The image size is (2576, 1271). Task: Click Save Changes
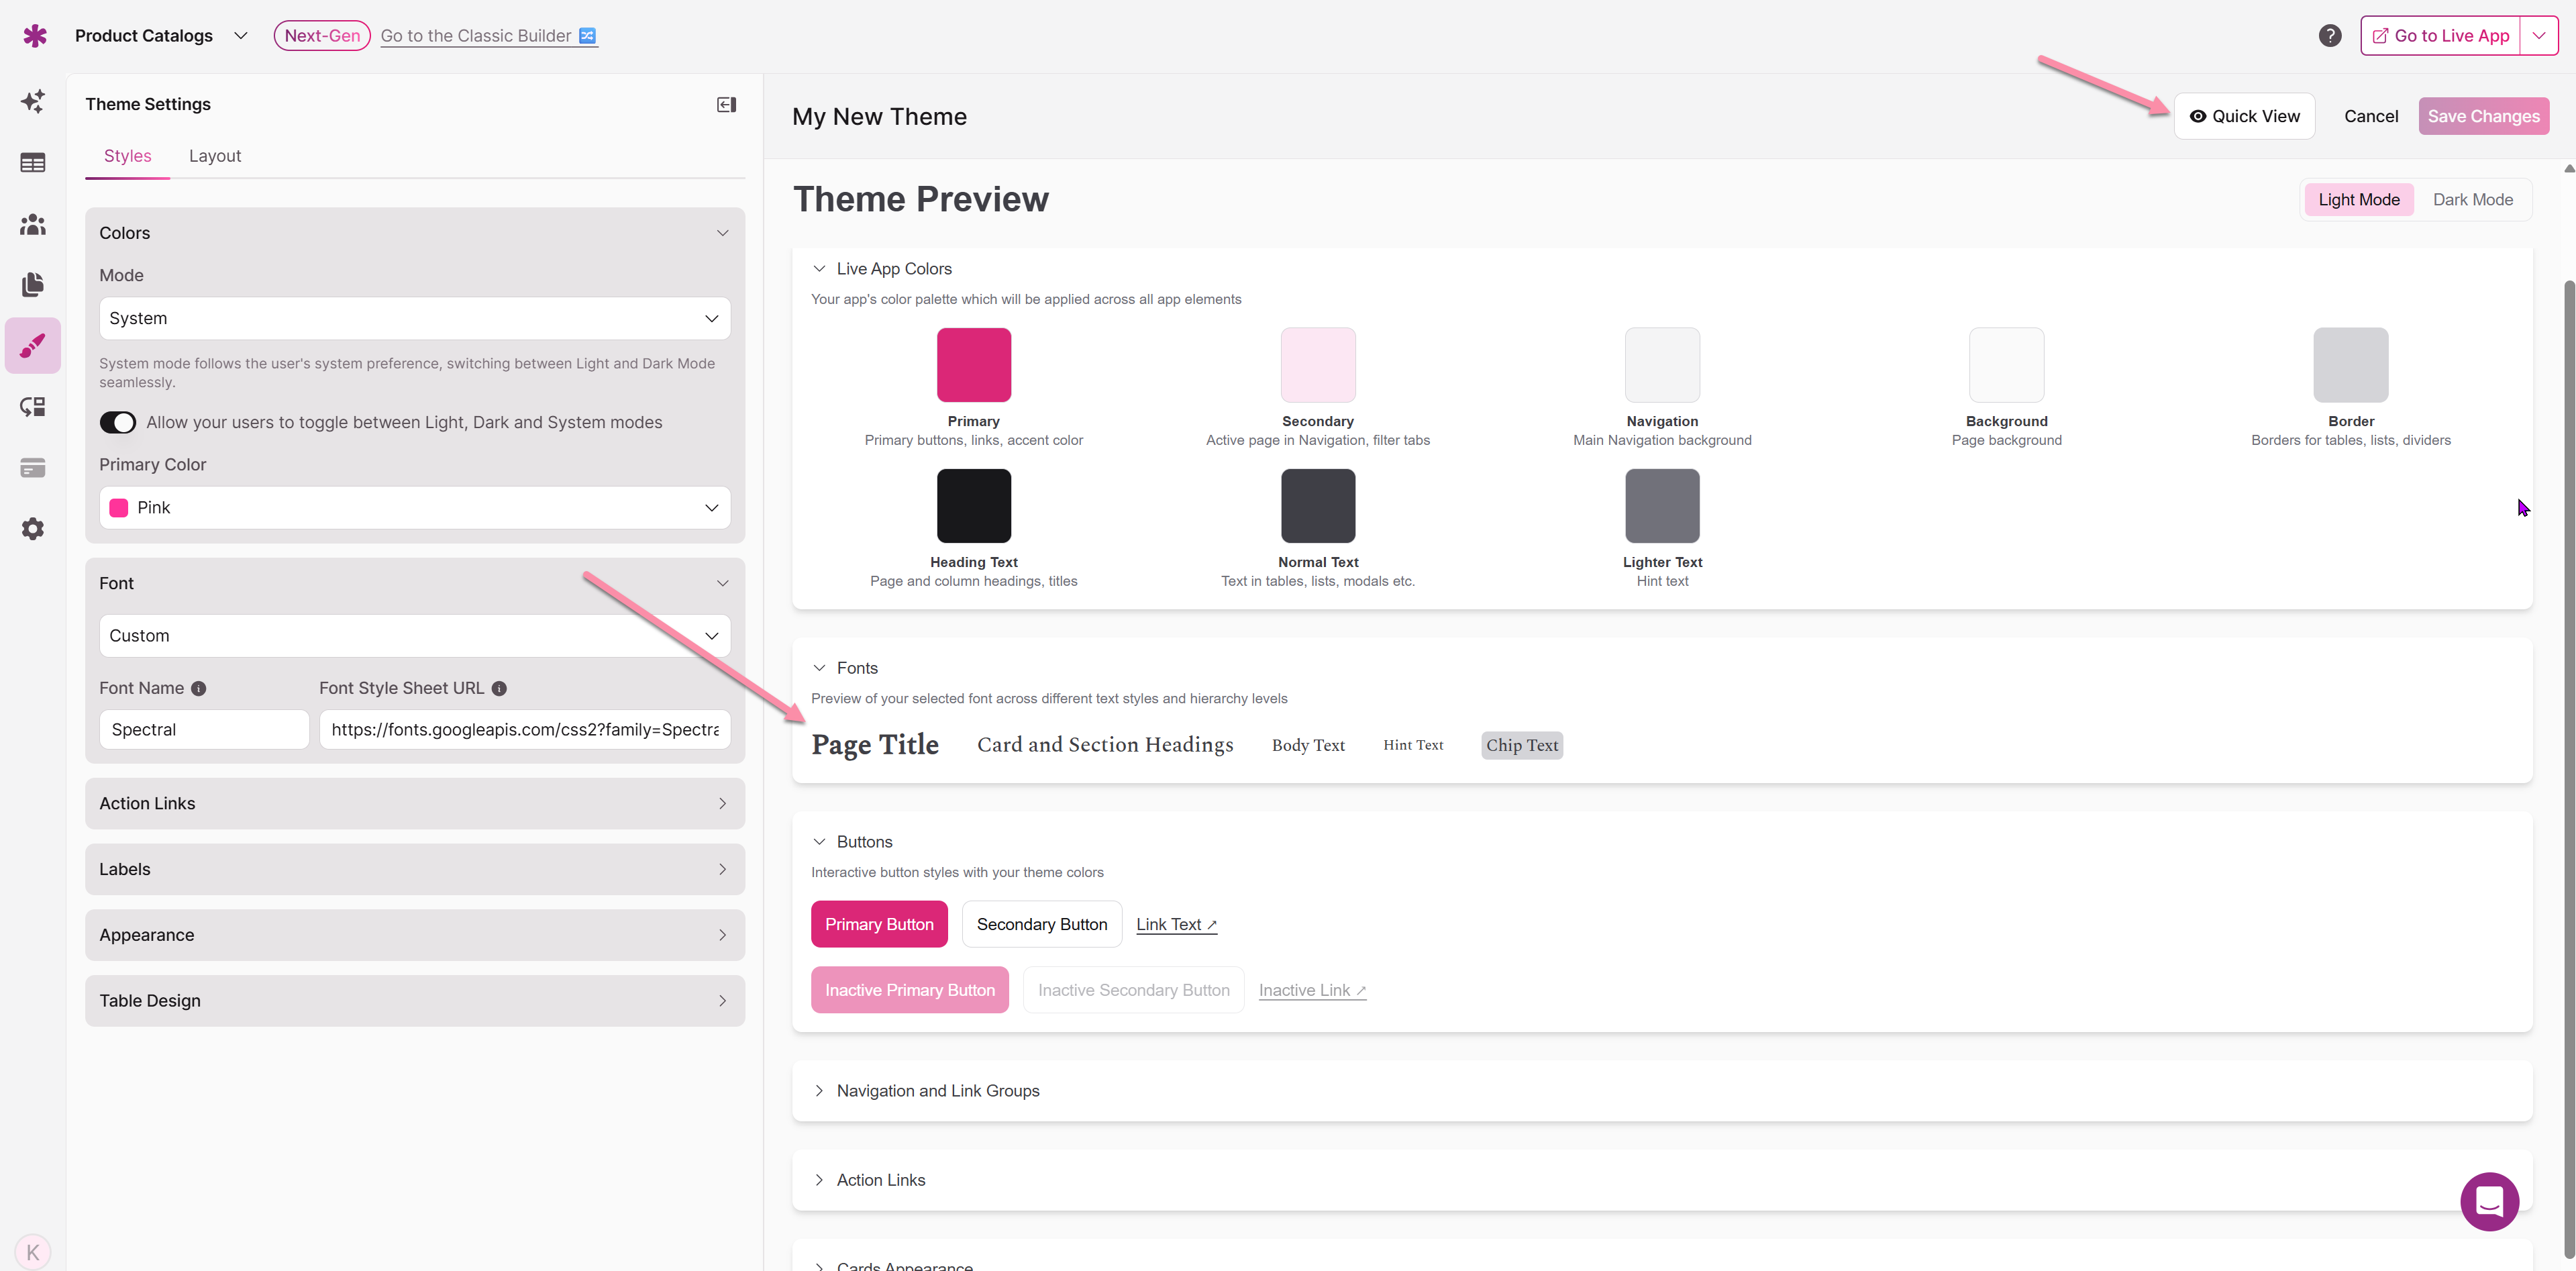2483,116
